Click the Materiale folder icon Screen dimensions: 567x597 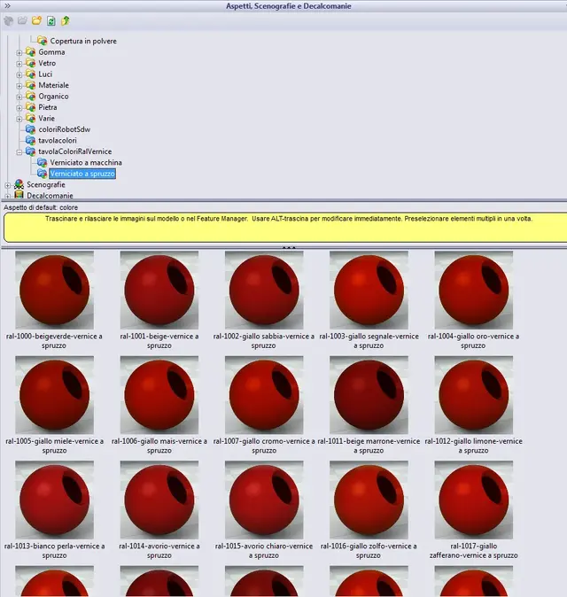30,85
